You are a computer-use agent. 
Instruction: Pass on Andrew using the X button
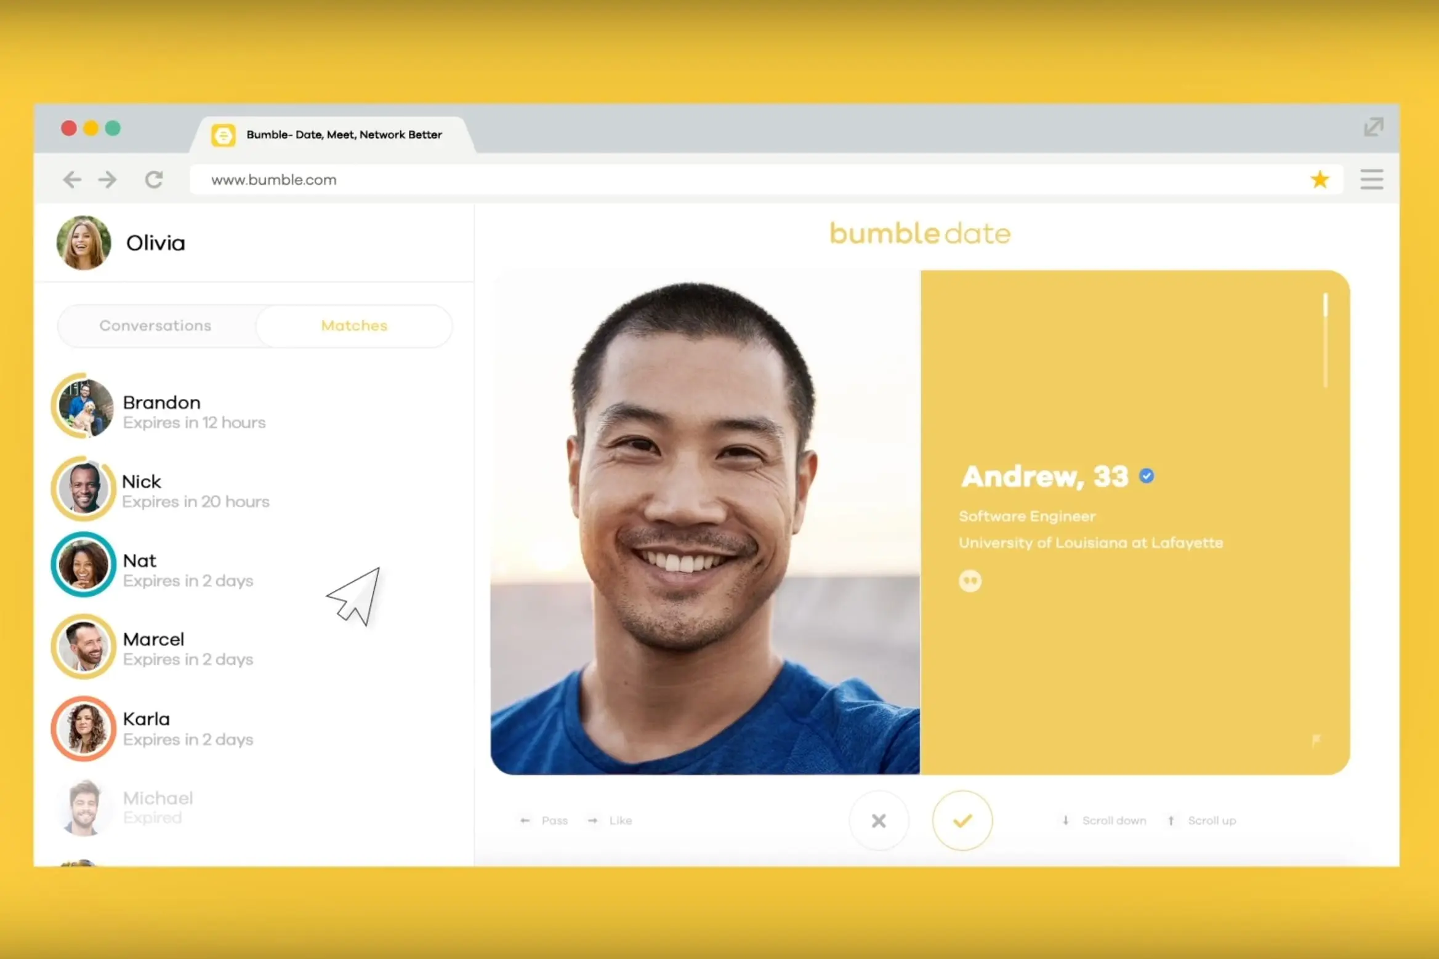pyautogui.click(x=879, y=820)
